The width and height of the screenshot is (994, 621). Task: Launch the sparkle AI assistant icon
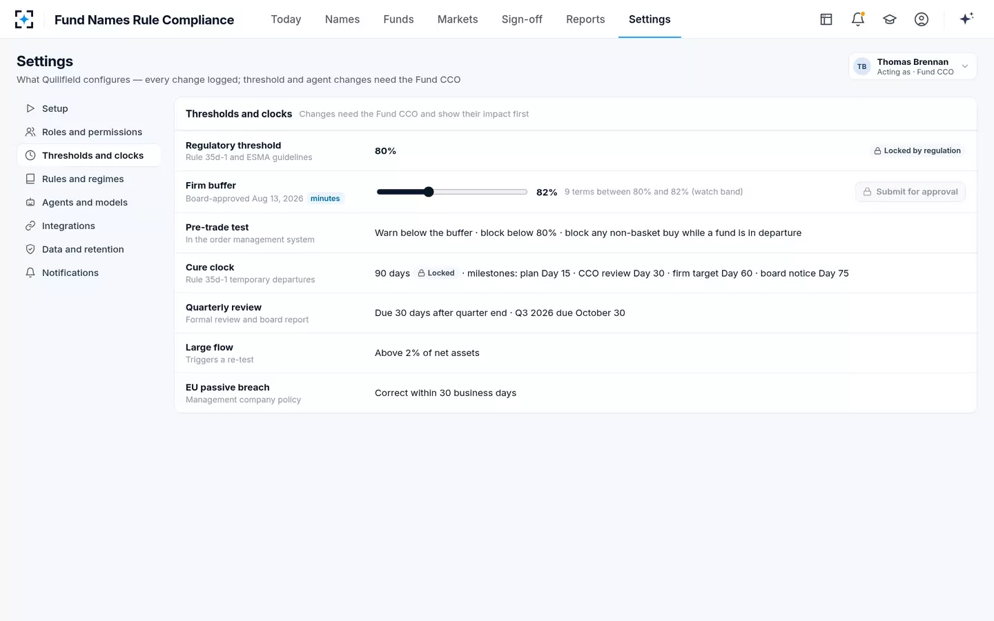pos(966,19)
